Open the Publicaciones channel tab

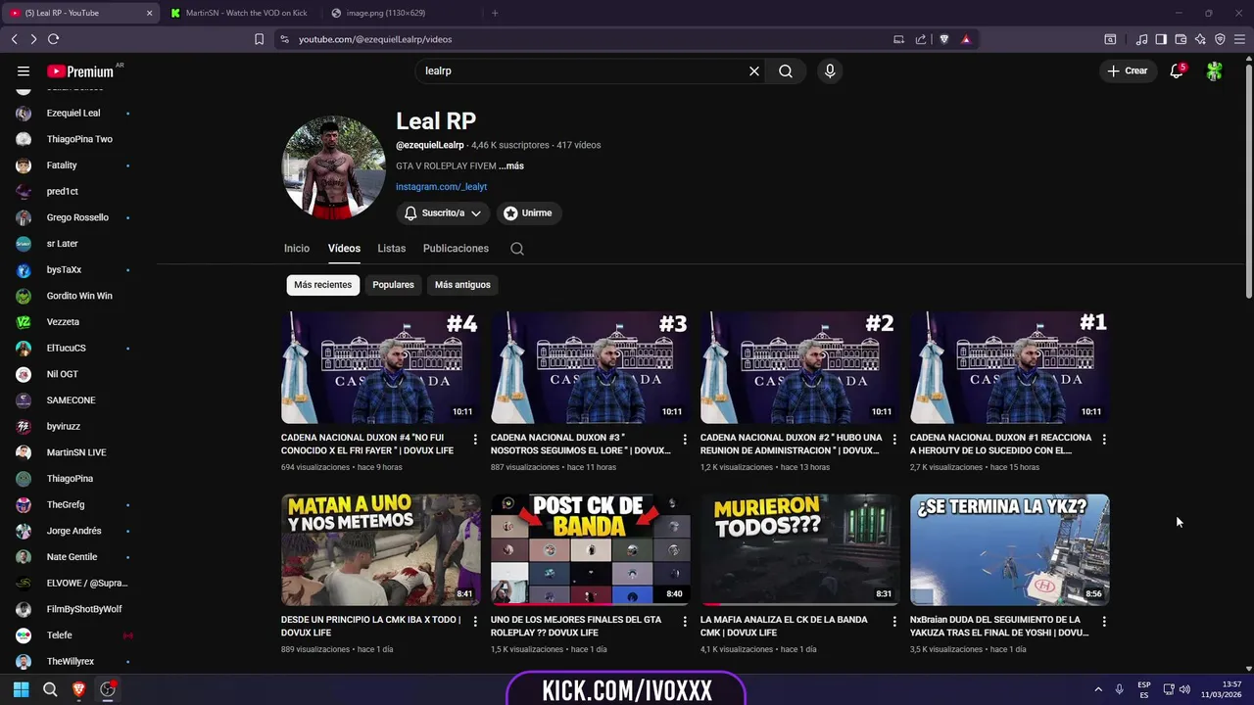[x=456, y=249]
